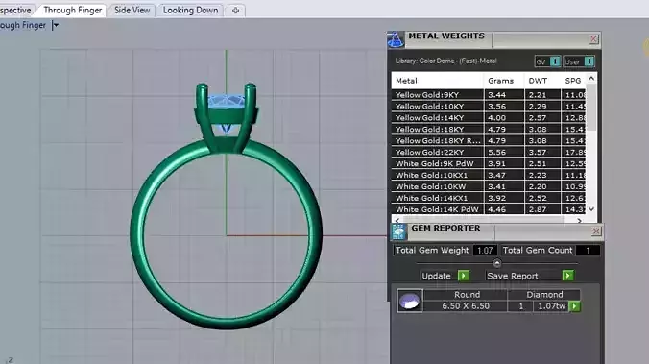The width and height of the screenshot is (649, 364).
Task: Select the Through Finger viewport tab
Action: click(x=72, y=11)
